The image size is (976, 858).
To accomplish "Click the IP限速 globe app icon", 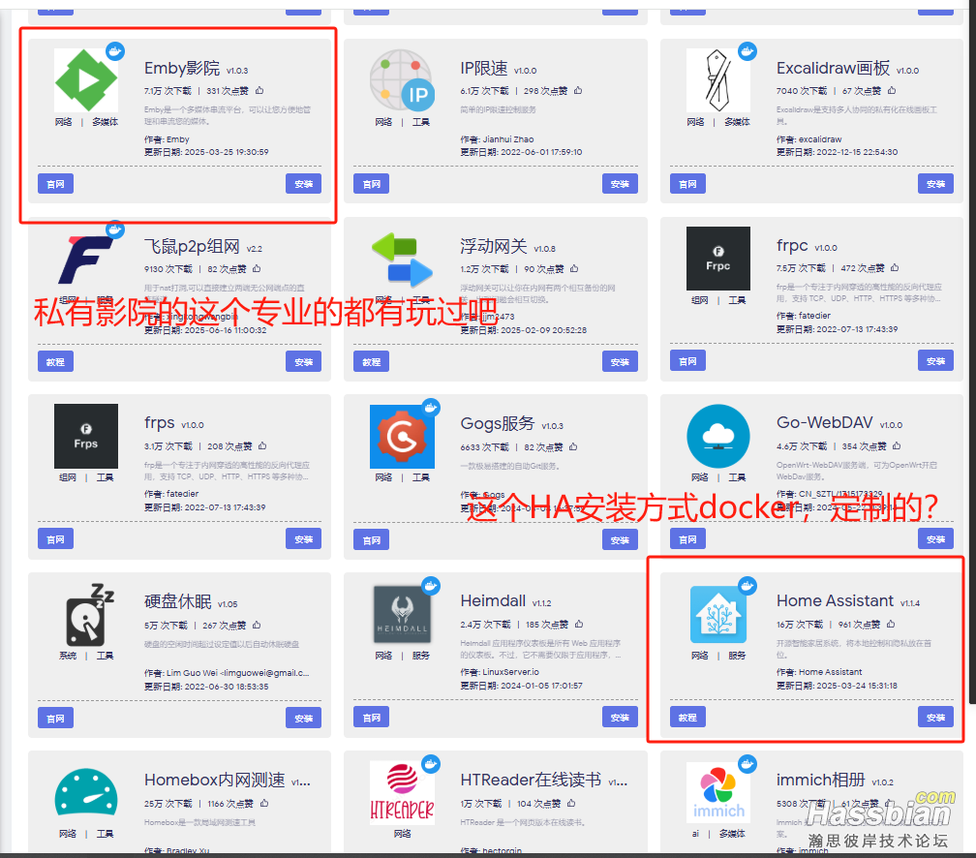I will pos(402,80).
